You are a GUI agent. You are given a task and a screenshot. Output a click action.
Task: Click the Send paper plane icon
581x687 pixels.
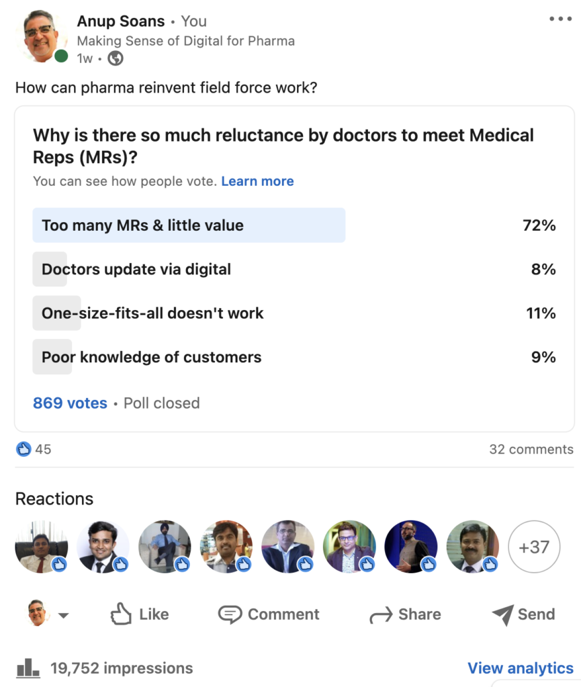pos(502,615)
